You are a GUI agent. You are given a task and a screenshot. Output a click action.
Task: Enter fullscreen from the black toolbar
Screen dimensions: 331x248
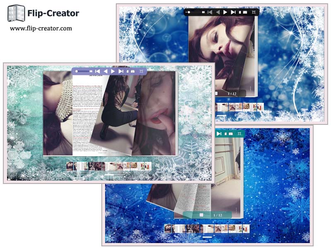click(x=254, y=12)
